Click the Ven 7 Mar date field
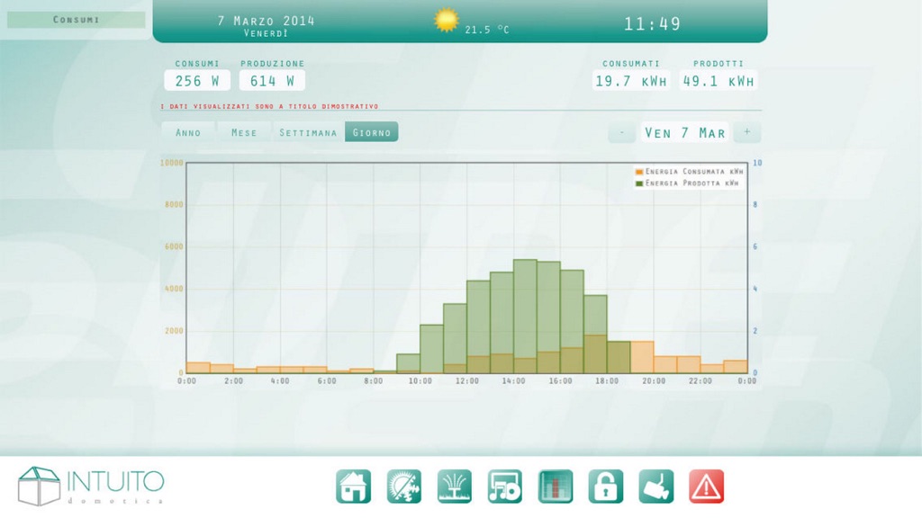Screen dimensions: 922x518 [x=684, y=133]
